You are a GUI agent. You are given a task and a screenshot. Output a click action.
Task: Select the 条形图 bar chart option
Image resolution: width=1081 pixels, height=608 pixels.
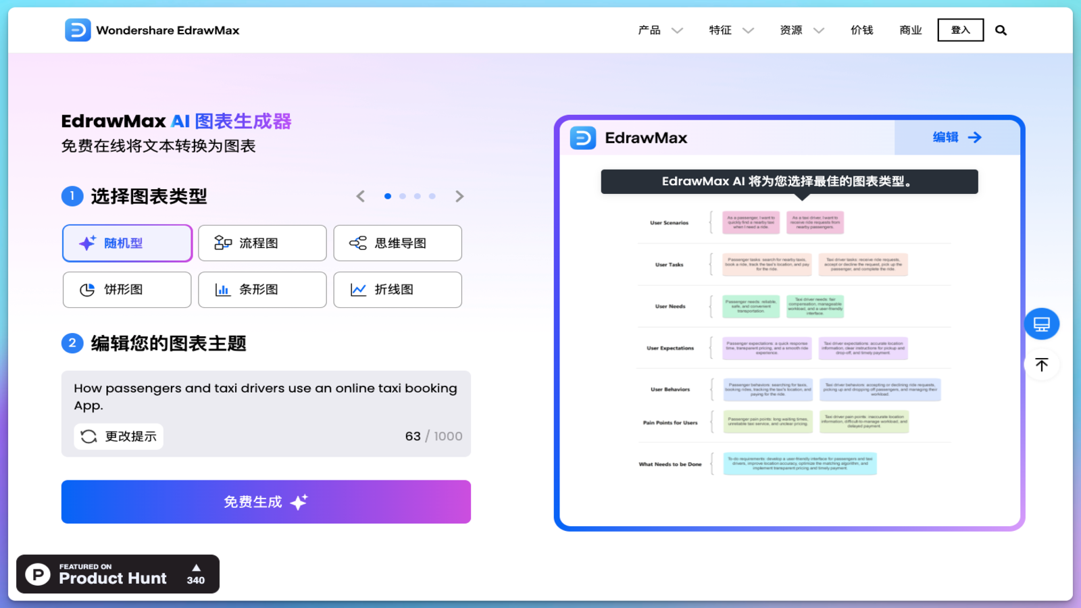tap(262, 290)
